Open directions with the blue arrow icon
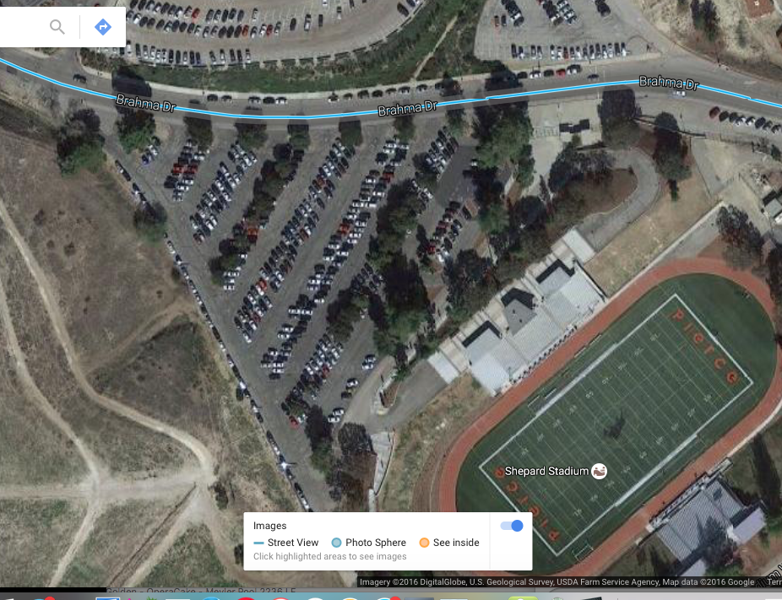The width and height of the screenshot is (782, 600). point(103,26)
